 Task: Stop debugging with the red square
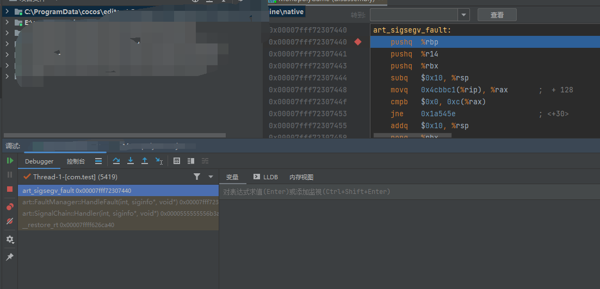[10, 189]
